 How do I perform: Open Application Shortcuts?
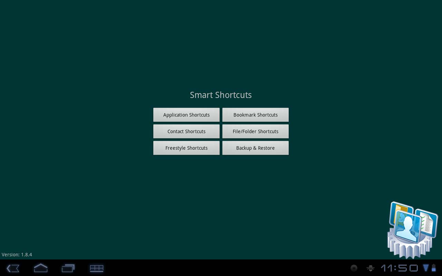click(186, 115)
